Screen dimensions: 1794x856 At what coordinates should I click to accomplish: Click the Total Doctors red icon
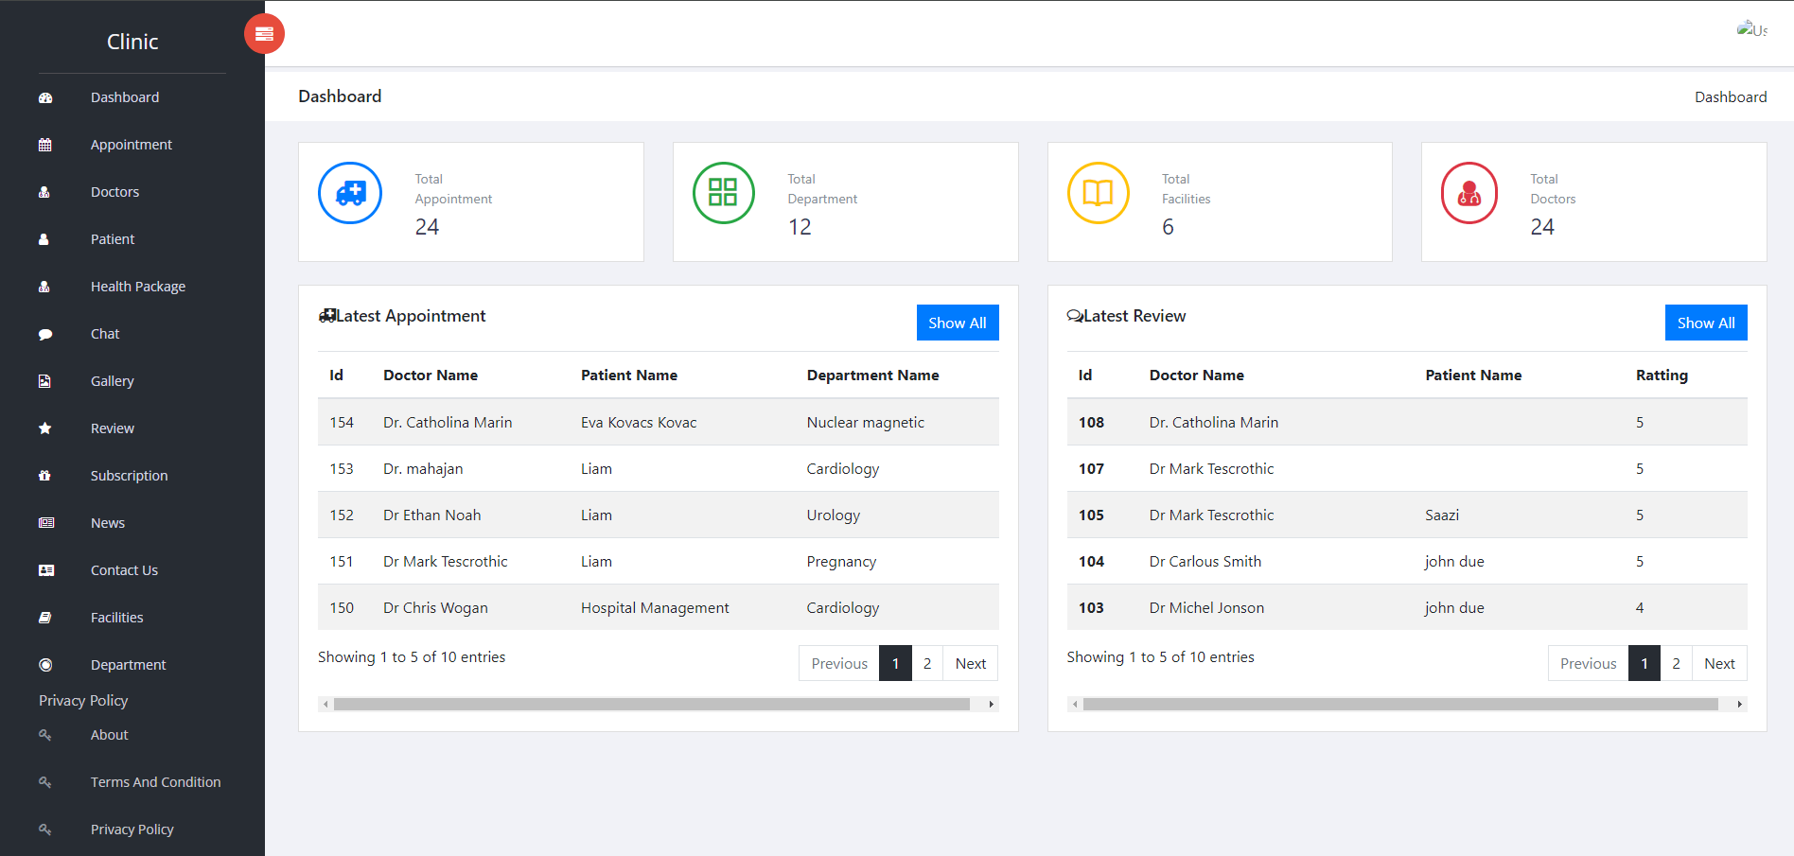point(1469,193)
